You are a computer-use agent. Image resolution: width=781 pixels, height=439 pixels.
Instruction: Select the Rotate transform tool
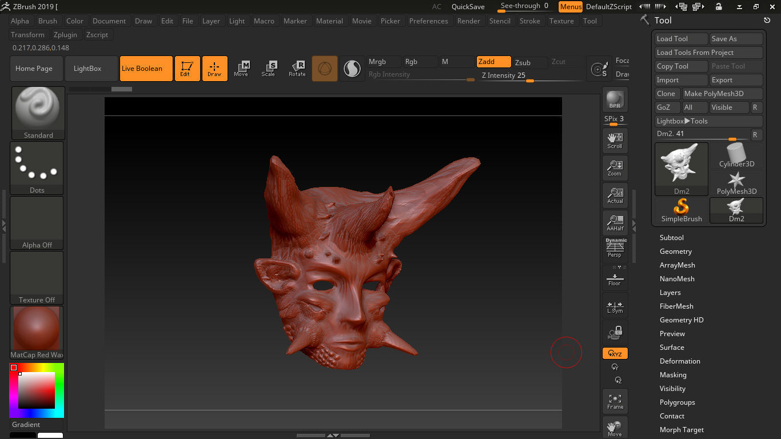pyautogui.click(x=297, y=69)
